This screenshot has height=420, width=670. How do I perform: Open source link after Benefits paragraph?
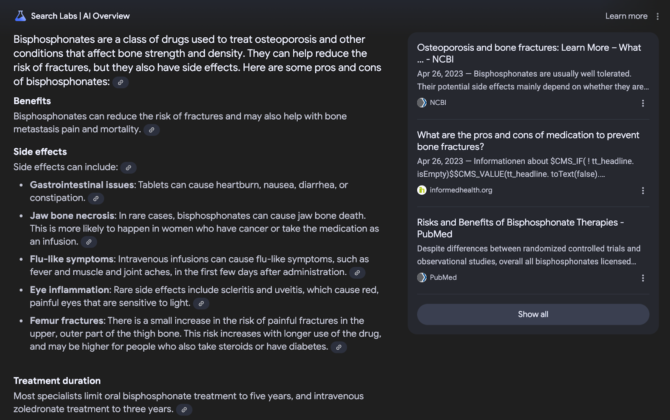coord(152,130)
